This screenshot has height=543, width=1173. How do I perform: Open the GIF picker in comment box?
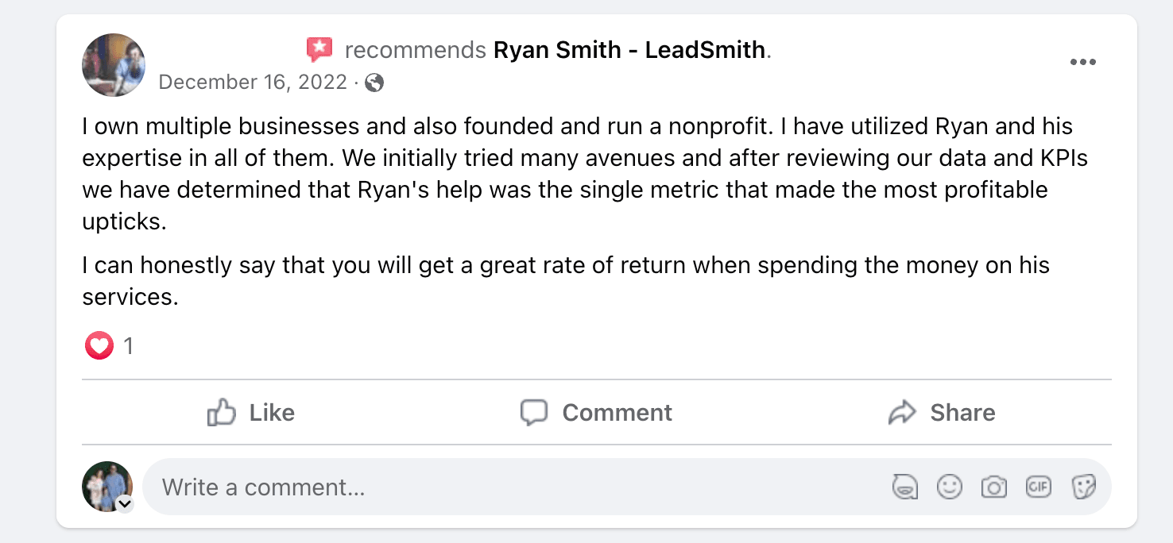[x=1038, y=487]
